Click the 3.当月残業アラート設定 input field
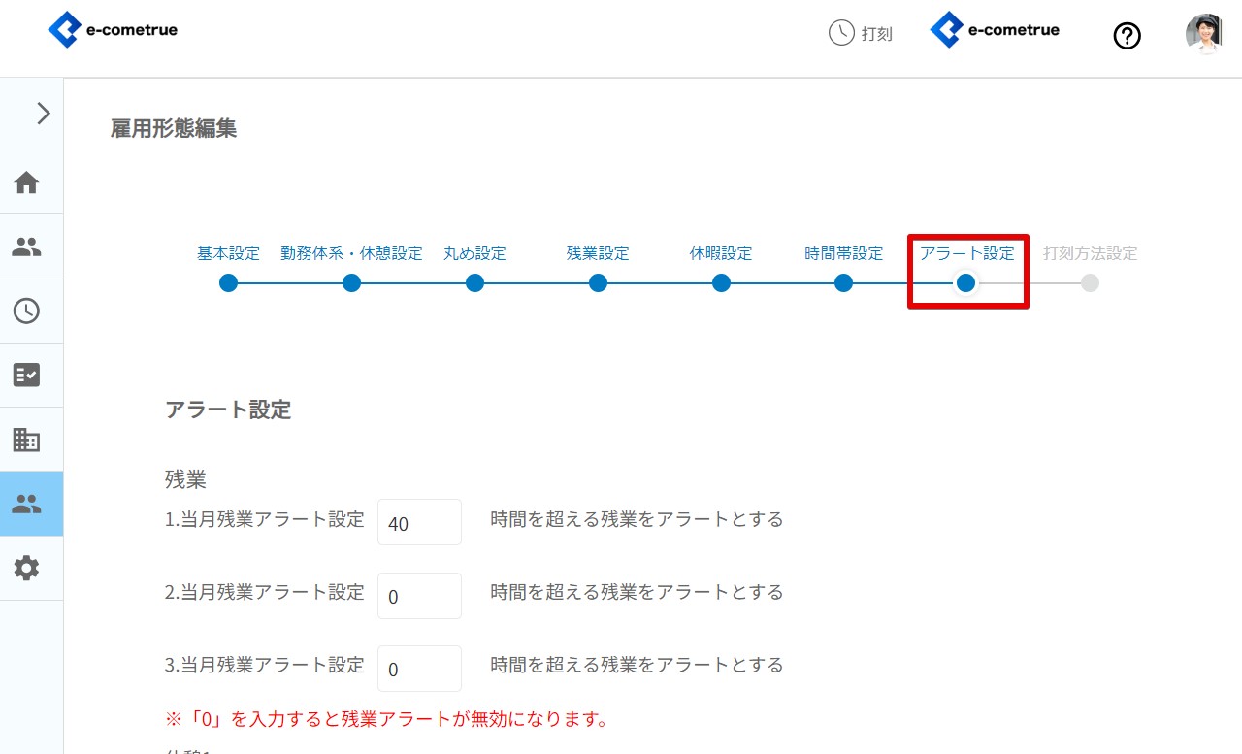This screenshot has width=1242, height=754. 419,670
